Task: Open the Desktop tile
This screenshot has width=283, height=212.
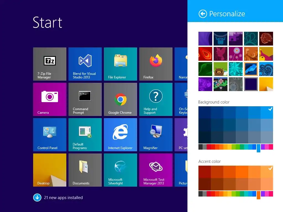Action: coord(50,170)
